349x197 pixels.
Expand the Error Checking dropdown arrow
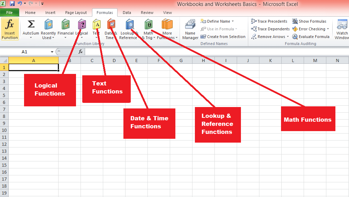(x=328, y=29)
